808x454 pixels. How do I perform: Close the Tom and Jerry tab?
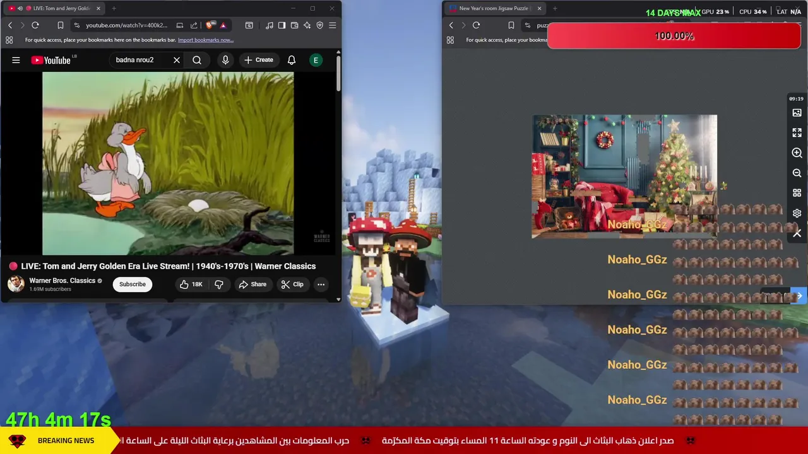98,8
